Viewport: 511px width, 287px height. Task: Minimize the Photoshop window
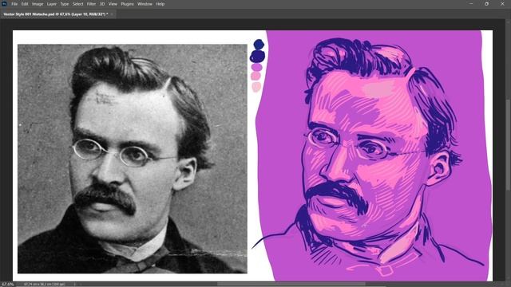point(471,4)
